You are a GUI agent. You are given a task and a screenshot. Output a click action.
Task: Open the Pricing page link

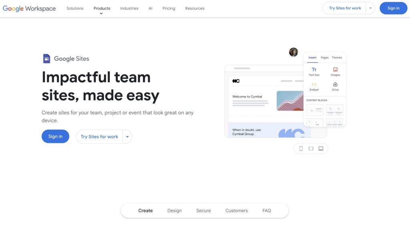click(x=169, y=8)
